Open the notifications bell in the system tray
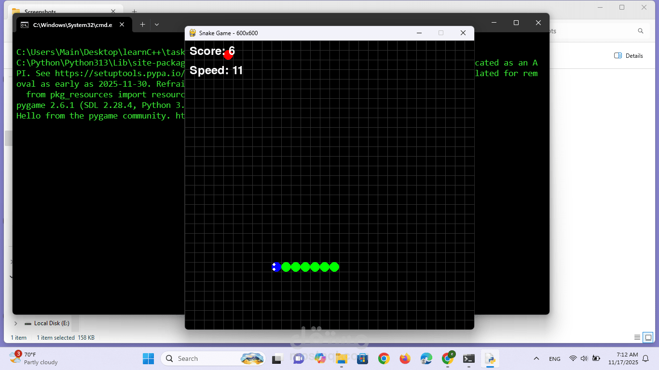 coord(645,358)
